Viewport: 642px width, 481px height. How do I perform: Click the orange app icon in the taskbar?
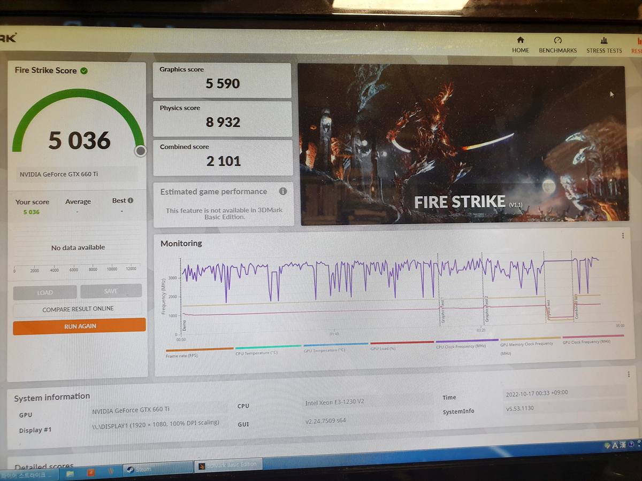point(91,472)
